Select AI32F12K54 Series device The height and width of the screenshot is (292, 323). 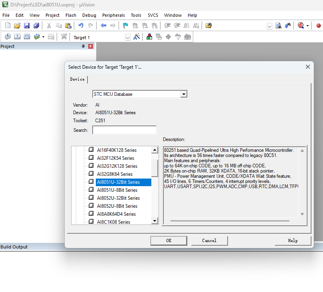tap(115, 158)
